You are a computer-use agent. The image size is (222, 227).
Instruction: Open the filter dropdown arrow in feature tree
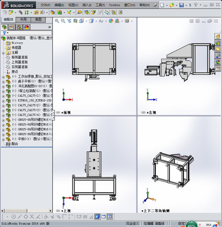(x=8, y=33)
